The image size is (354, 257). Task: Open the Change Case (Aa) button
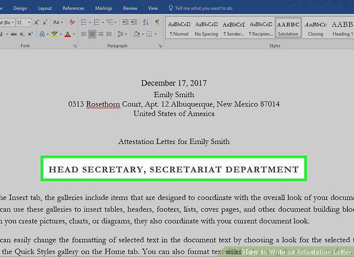[x=58, y=22]
